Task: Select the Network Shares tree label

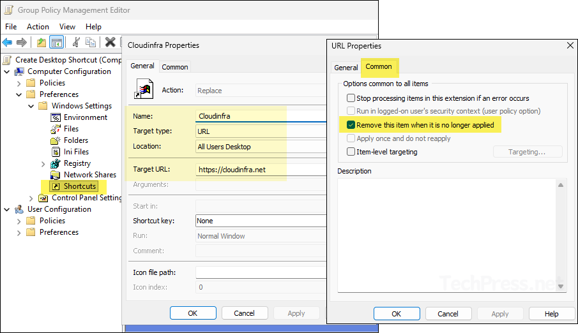Action: (90, 175)
